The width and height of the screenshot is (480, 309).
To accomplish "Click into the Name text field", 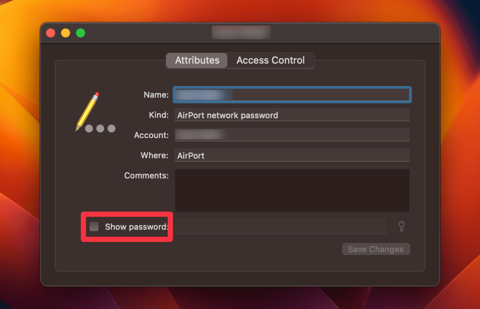I will click(292, 95).
